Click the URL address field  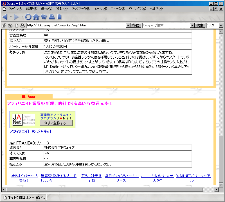(x=76, y=25)
